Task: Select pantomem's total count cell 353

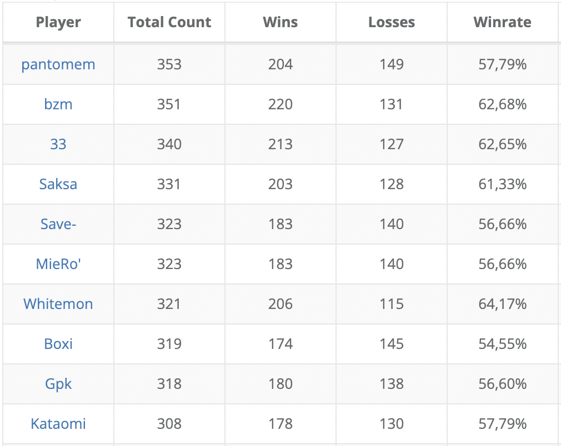Action: tap(169, 64)
